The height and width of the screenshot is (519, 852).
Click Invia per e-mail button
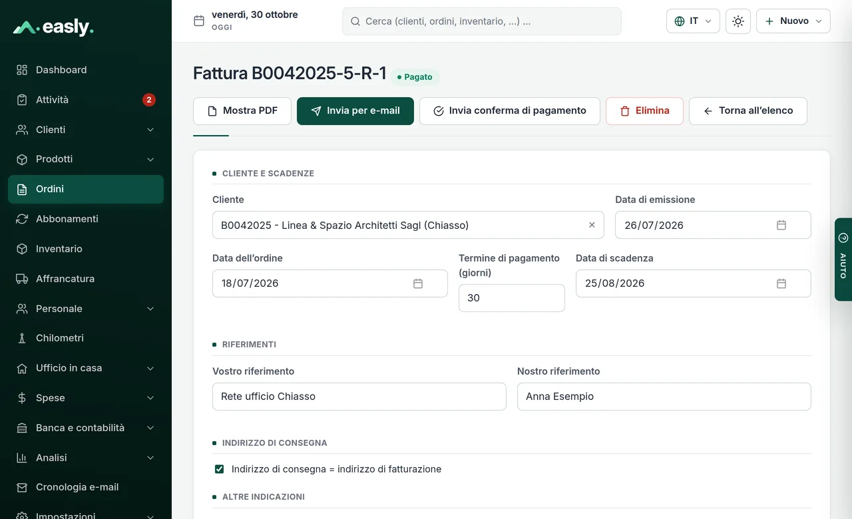click(x=355, y=111)
